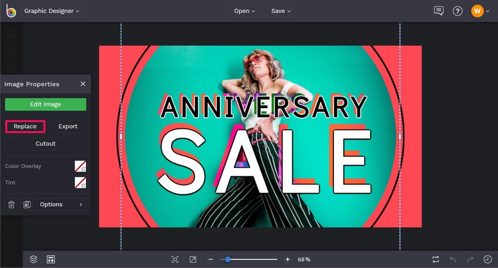Open the Tint color swatch
This screenshot has height=268, width=498.
tap(80, 183)
